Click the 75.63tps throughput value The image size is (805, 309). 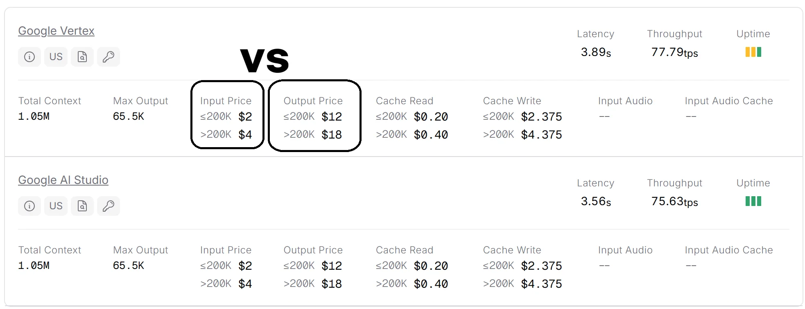tap(674, 202)
